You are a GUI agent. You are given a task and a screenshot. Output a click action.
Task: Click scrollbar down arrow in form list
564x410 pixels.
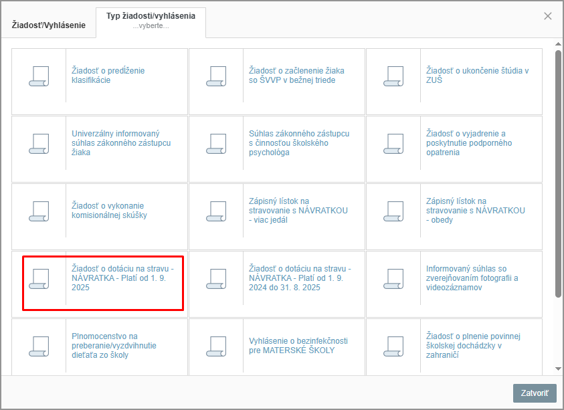558,369
